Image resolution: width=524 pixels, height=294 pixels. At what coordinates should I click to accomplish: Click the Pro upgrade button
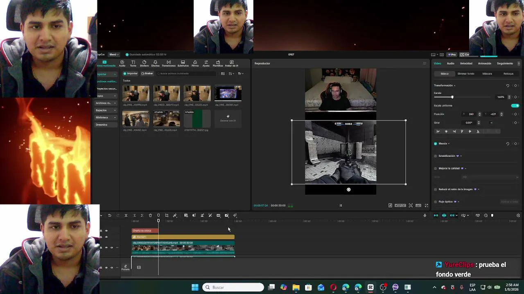(452, 54)
